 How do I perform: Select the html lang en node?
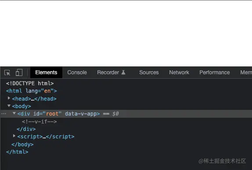32,91
